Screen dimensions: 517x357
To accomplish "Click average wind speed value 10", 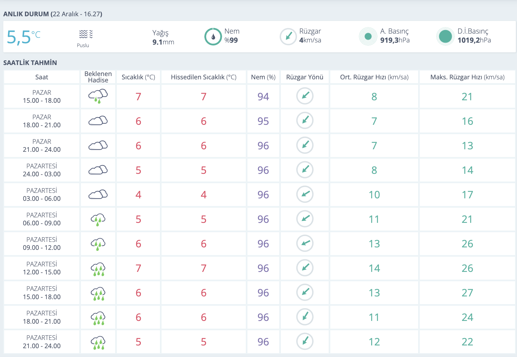I will point(374,195).
